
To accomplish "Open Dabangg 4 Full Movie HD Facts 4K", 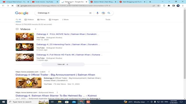I will 69,55.
